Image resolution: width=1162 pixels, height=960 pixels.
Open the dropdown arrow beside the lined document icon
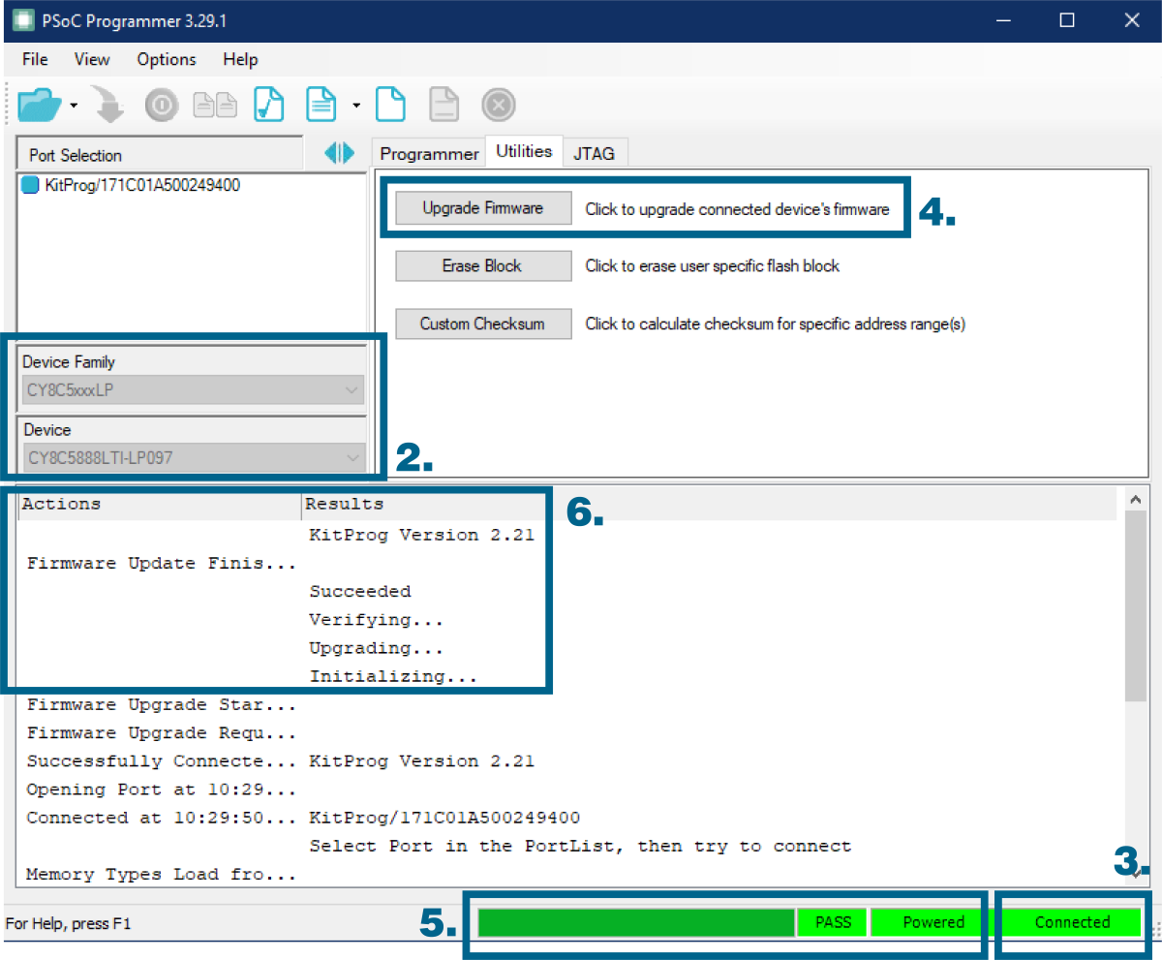pyautogui.click(x=357, y=105)
